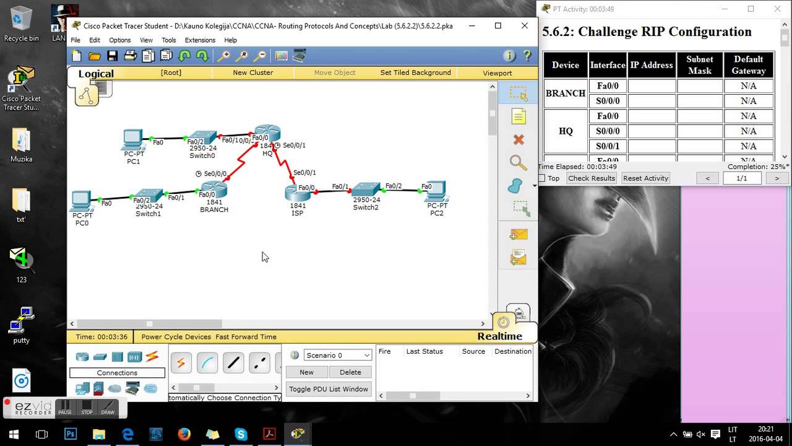Create a new file in Packet Tracer
Screen dimensions: 792x446
[77, 56]
